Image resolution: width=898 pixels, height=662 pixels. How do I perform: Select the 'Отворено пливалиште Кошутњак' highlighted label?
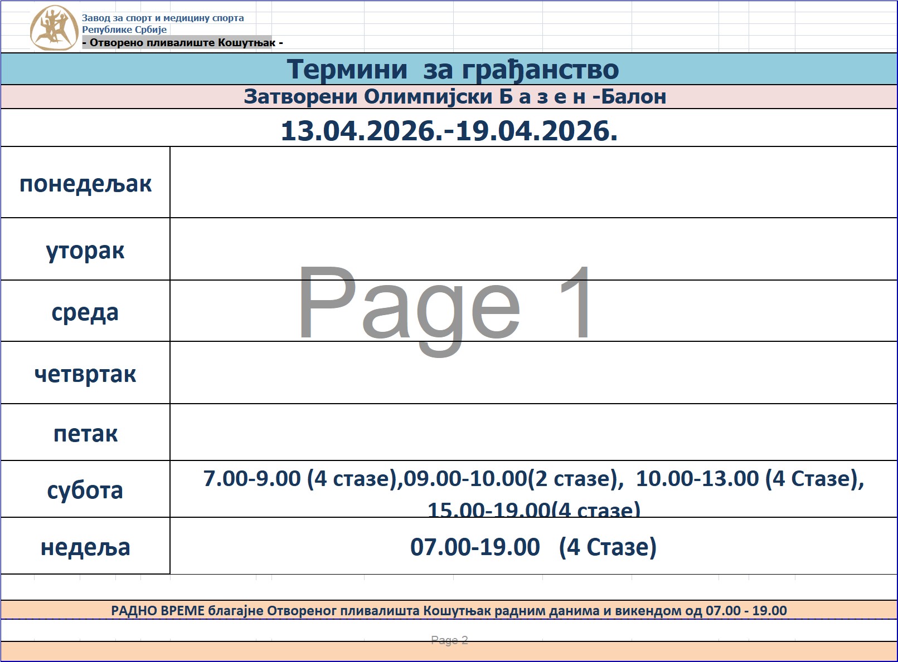click(182, 43)
